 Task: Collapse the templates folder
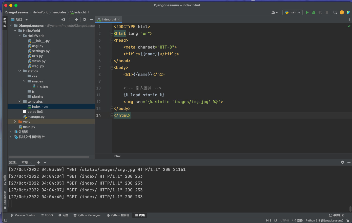(20, 101)
